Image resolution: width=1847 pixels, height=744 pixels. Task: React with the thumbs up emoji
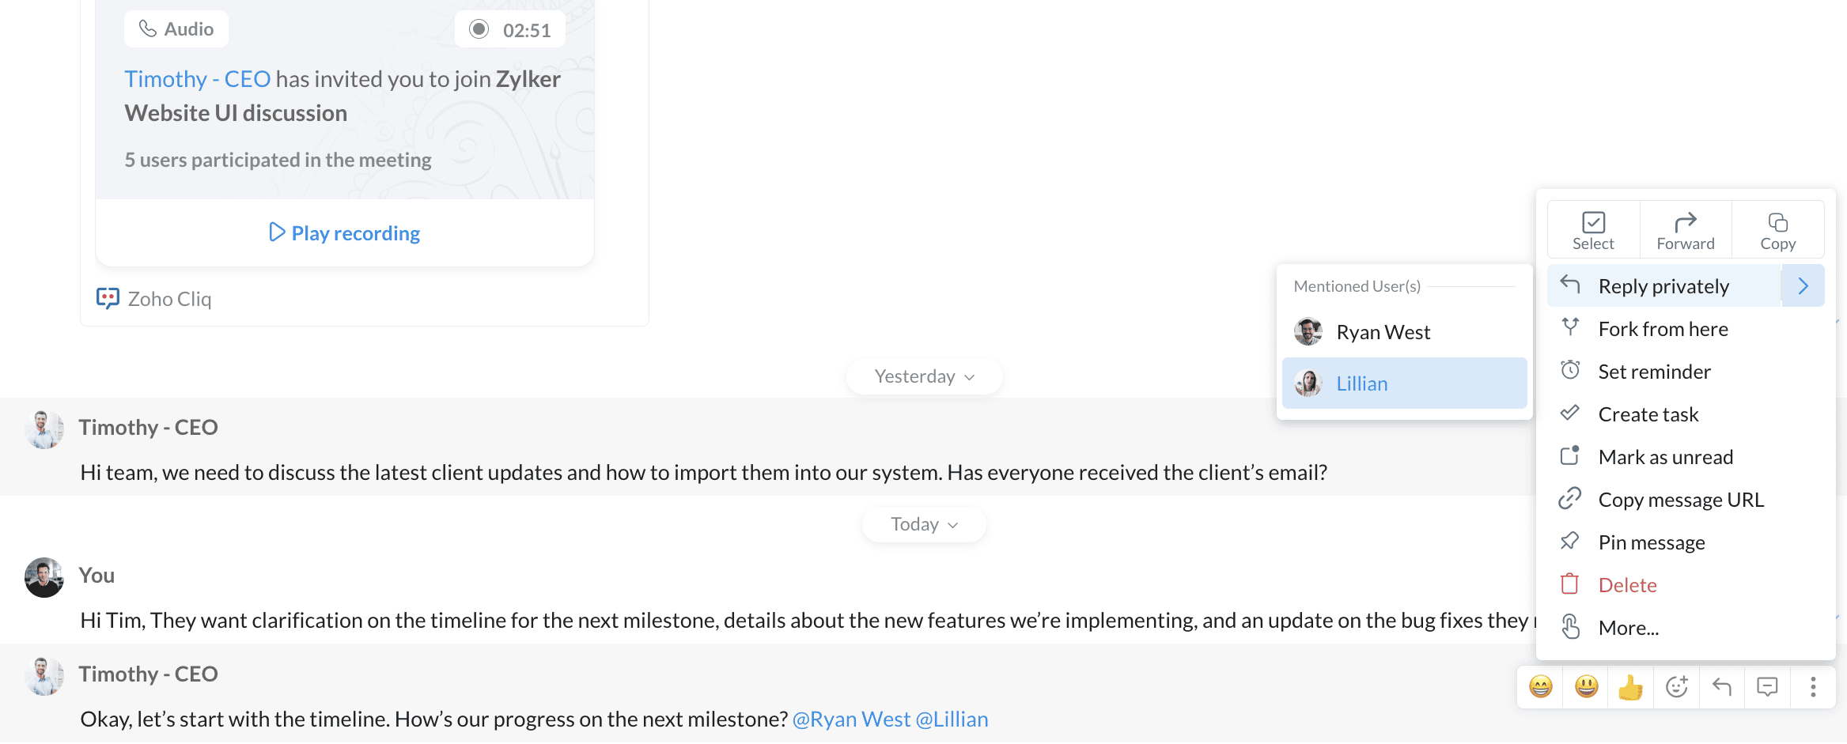(1630, 687)
